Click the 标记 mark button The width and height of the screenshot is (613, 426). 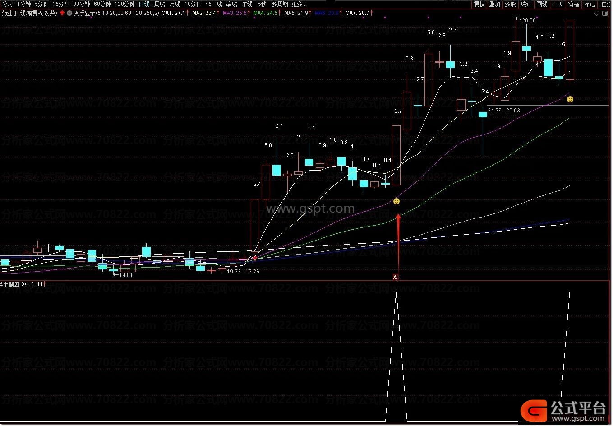click(589, 4)
